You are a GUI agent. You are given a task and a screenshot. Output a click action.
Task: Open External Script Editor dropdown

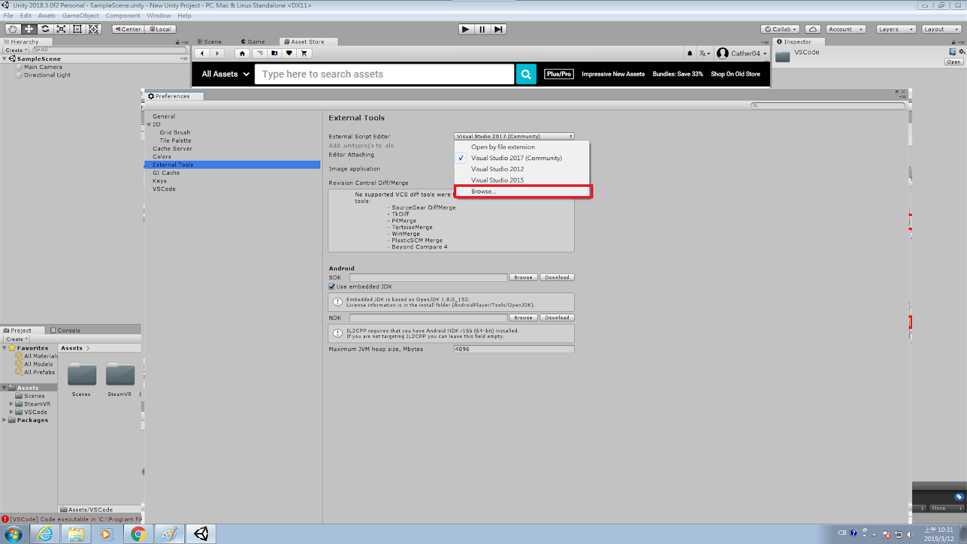(x=514, y=136)
